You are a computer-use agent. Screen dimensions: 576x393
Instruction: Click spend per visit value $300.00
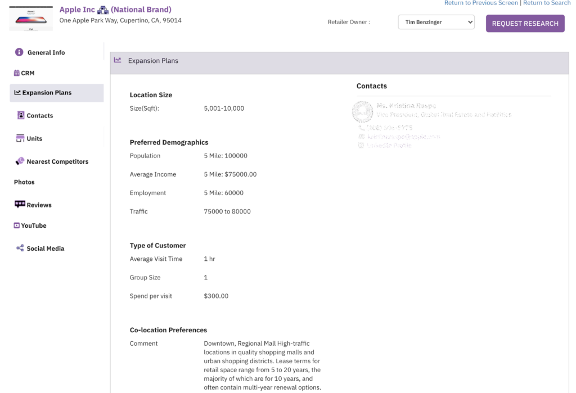click(216, 296)
